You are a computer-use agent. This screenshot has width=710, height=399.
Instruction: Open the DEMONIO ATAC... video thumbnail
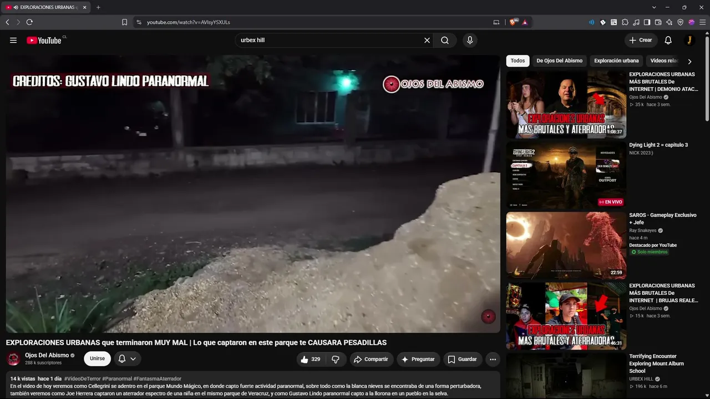click(x=566, y=104)
